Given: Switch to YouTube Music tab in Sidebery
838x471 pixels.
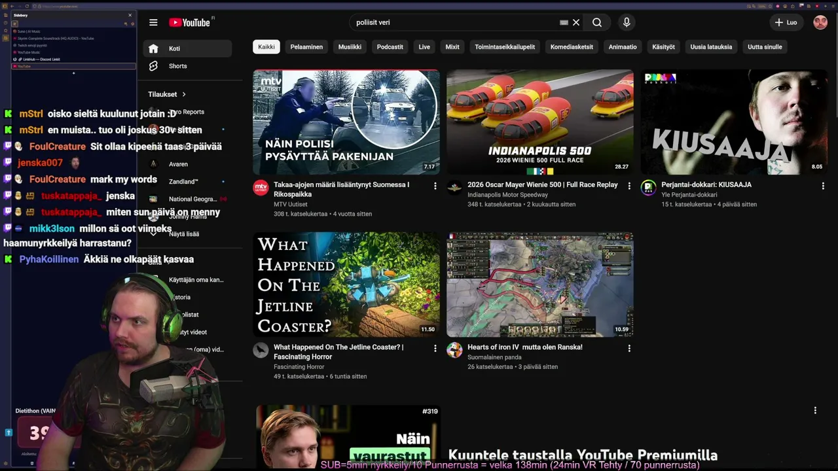Looking at the screenshot, I should [73, 52].
